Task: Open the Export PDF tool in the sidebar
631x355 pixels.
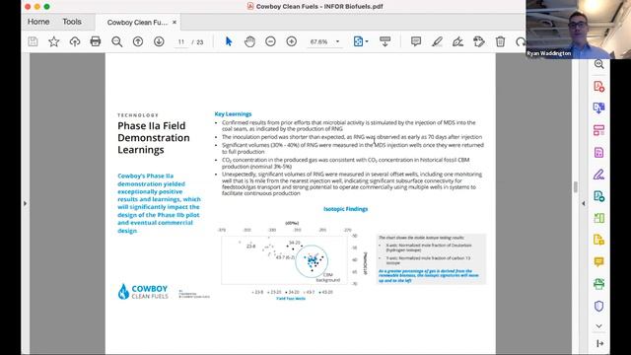Action: click(598, 107)
